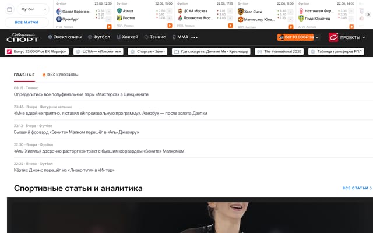The image size is (373, 233).
Task: Click the Факел Воронеж team logo
Action: [x=59, y=12]
